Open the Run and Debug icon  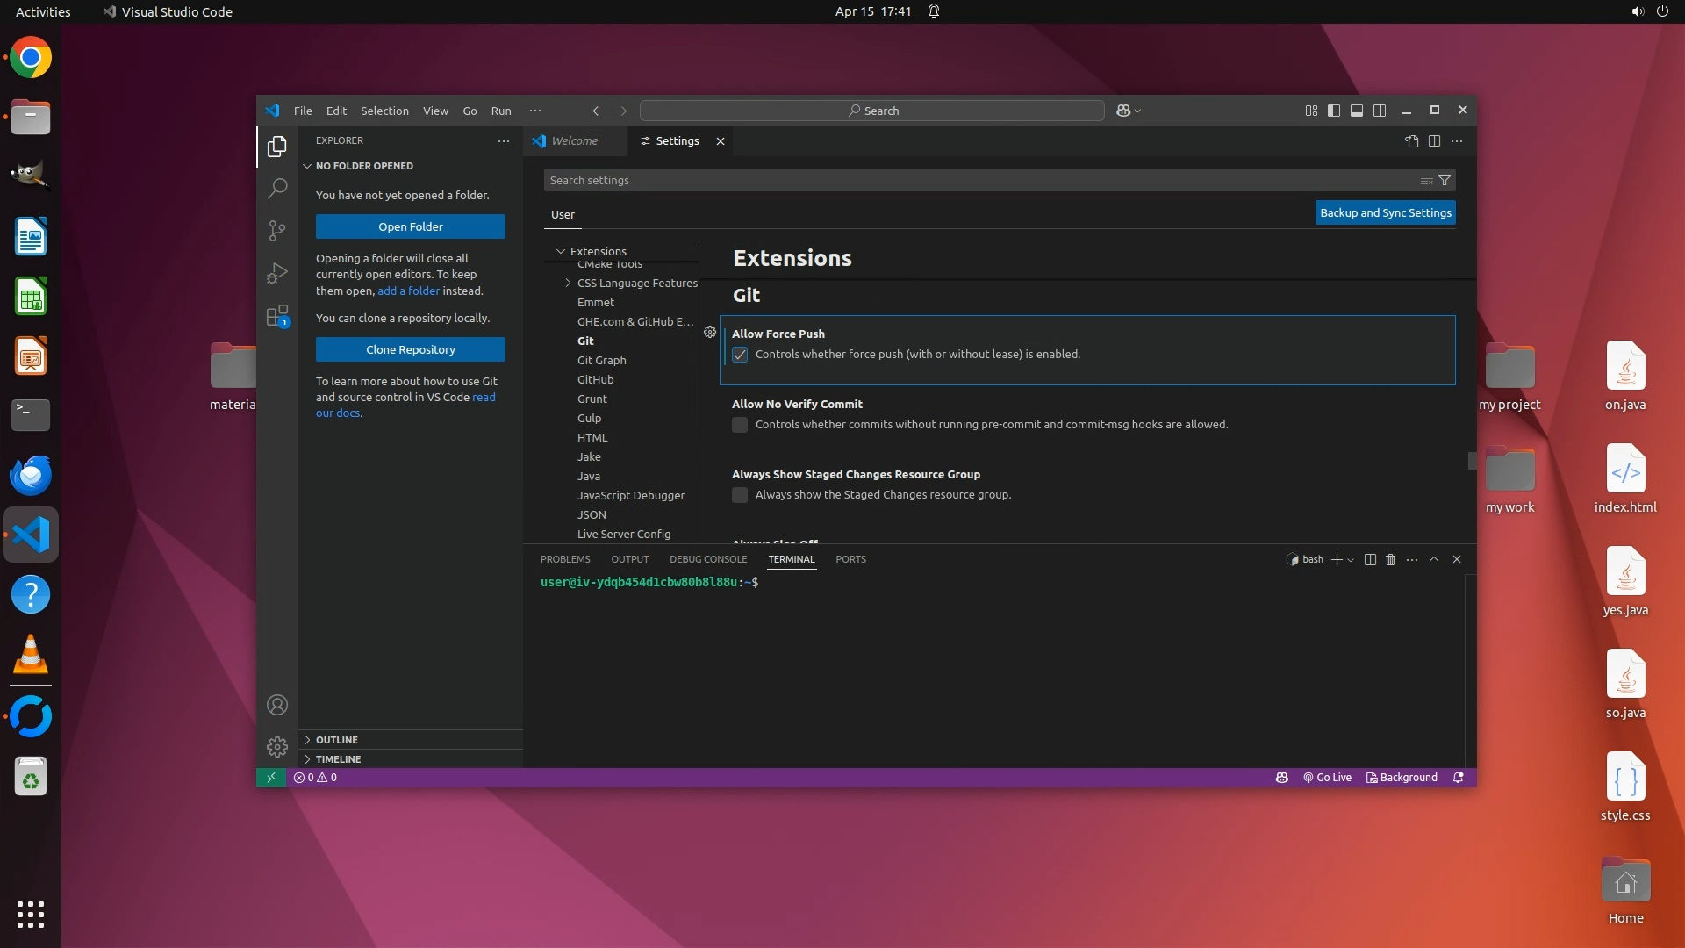coord(276,273)
